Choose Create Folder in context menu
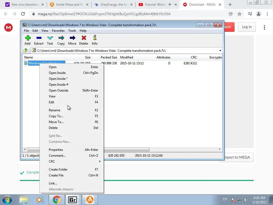Viewport: 273px width, 205px height. point(72,169)
